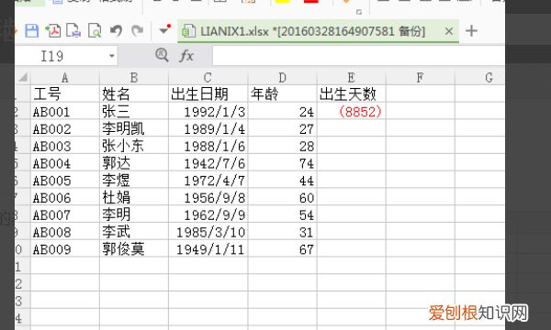
Task: Select the date cell 1989/1/4
Action: click(x=208, y=128)
